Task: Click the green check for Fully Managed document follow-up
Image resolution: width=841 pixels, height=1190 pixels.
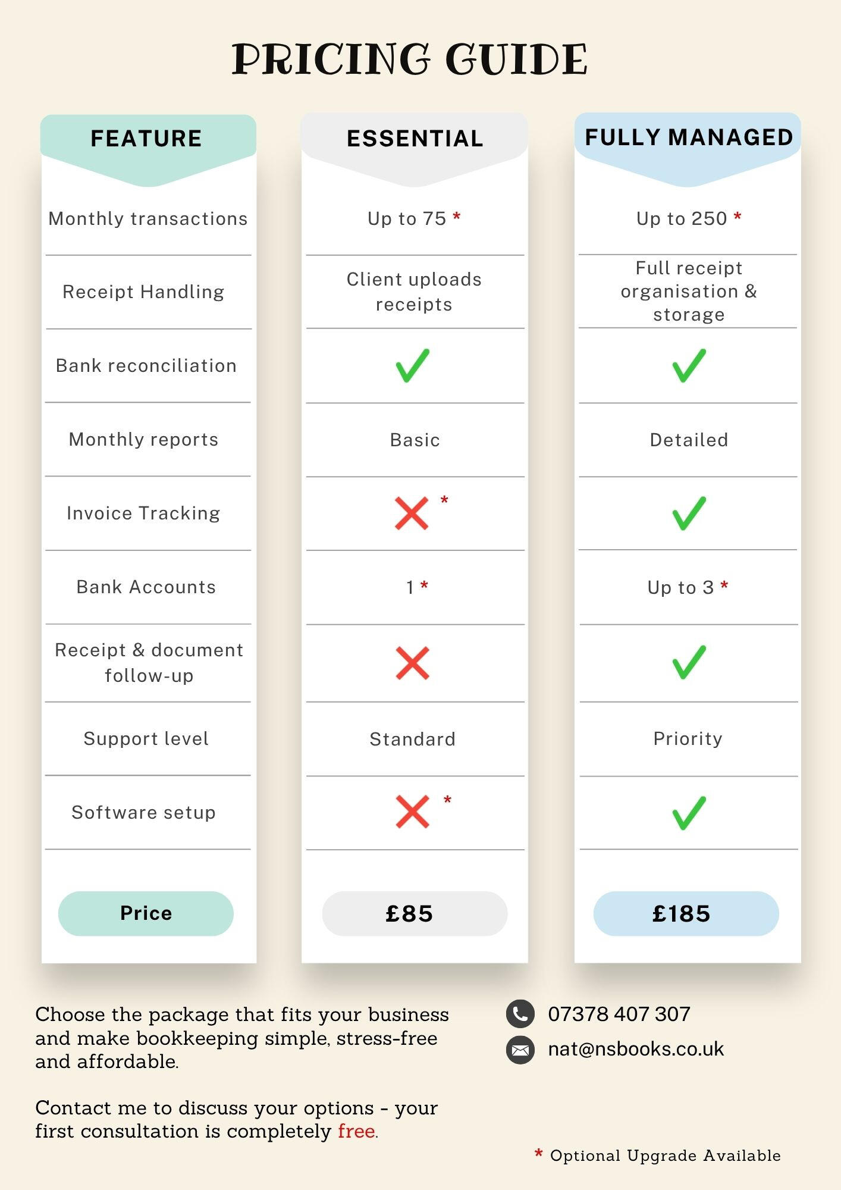Action: pyautogui.click(x=689, y=662)
